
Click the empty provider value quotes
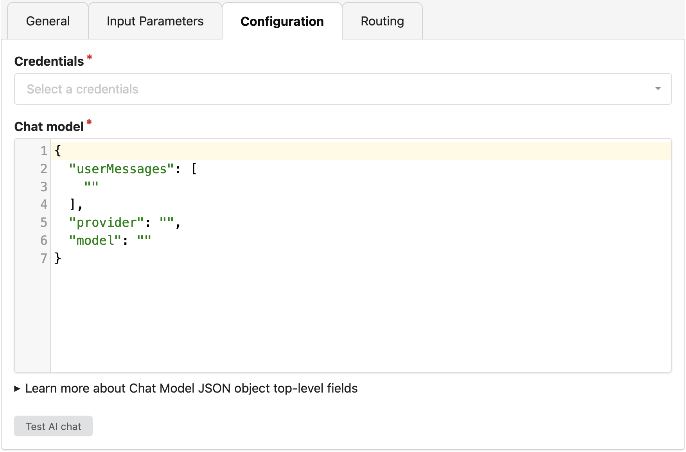coord(167,222)
